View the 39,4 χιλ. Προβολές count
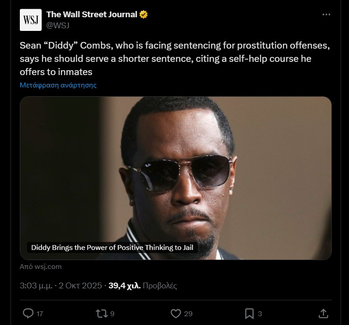Image resolution: width=349 pixels, height=325 pixels. [x=143, y=286]
